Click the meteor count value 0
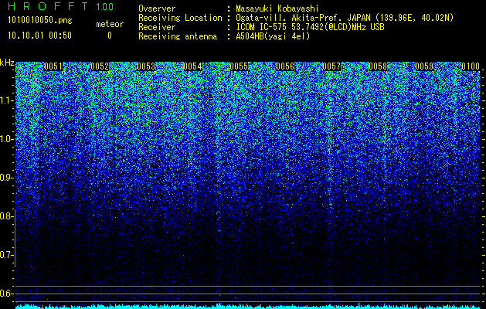 click(x=110, y=36)
